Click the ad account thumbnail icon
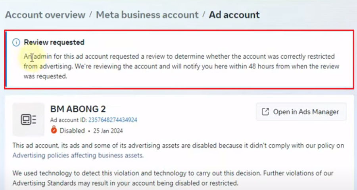 29,119
